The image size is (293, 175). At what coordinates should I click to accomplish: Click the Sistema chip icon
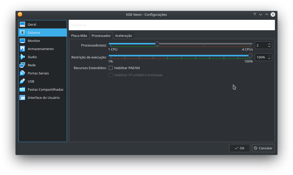point(22,33)
